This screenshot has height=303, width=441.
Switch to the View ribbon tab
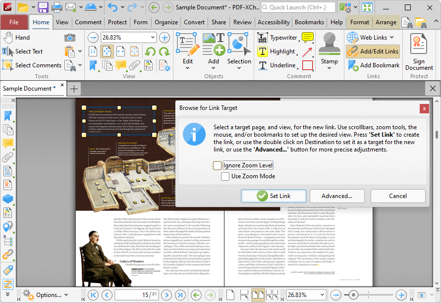click(x=62, y=22)
